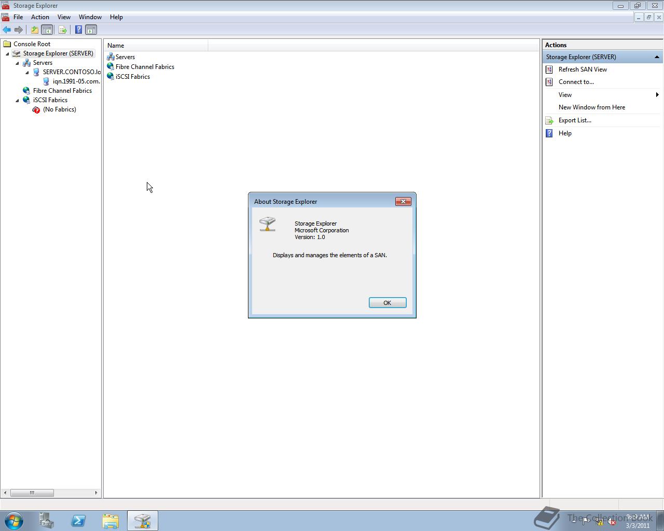This screenshot has width=664, height=531.
Task: Select Console Root folder in tree
Action: click(x=32, y=44)
